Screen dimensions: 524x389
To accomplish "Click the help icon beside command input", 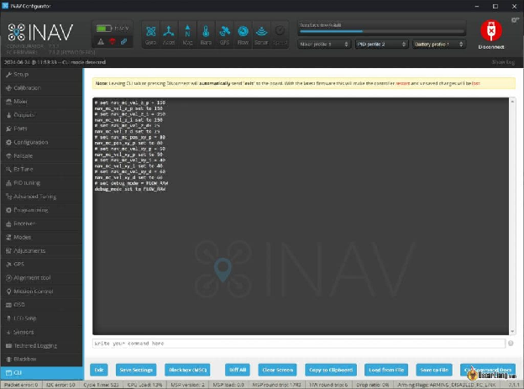I will pos(511,343).
